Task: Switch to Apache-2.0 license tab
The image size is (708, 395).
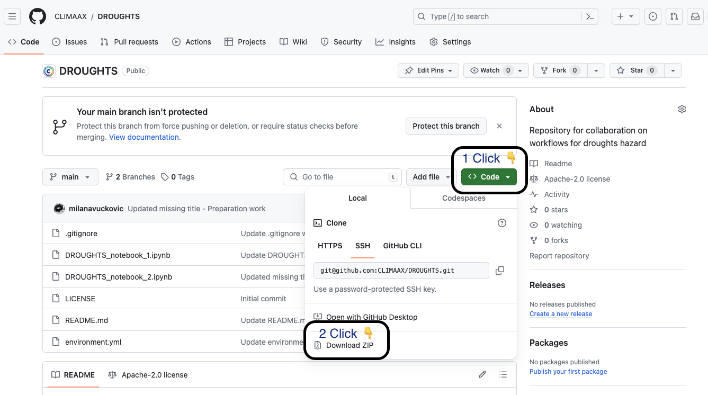Action: point(148,374)
